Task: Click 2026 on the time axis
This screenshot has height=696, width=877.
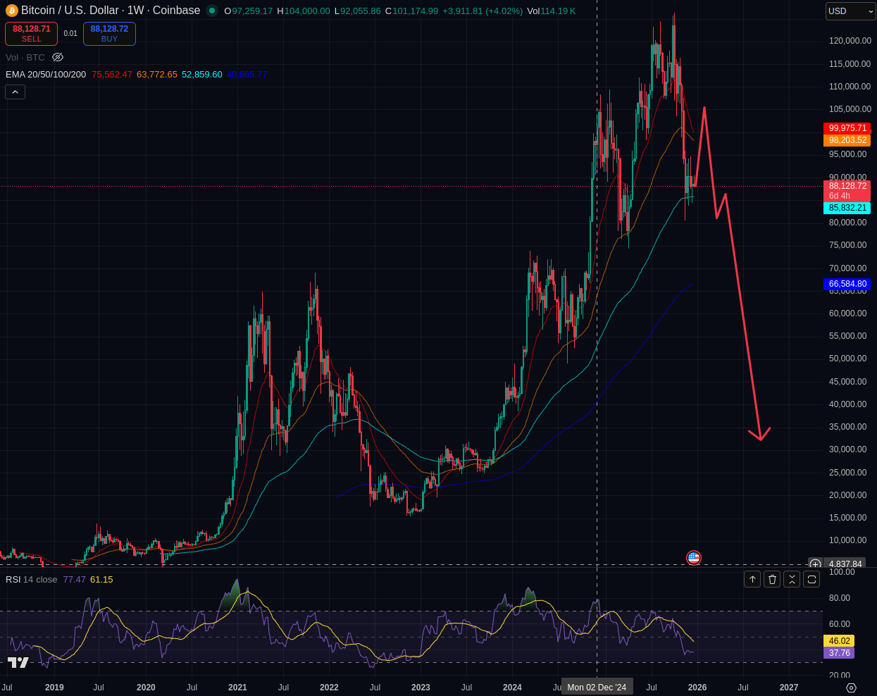Action: point(697,688)
